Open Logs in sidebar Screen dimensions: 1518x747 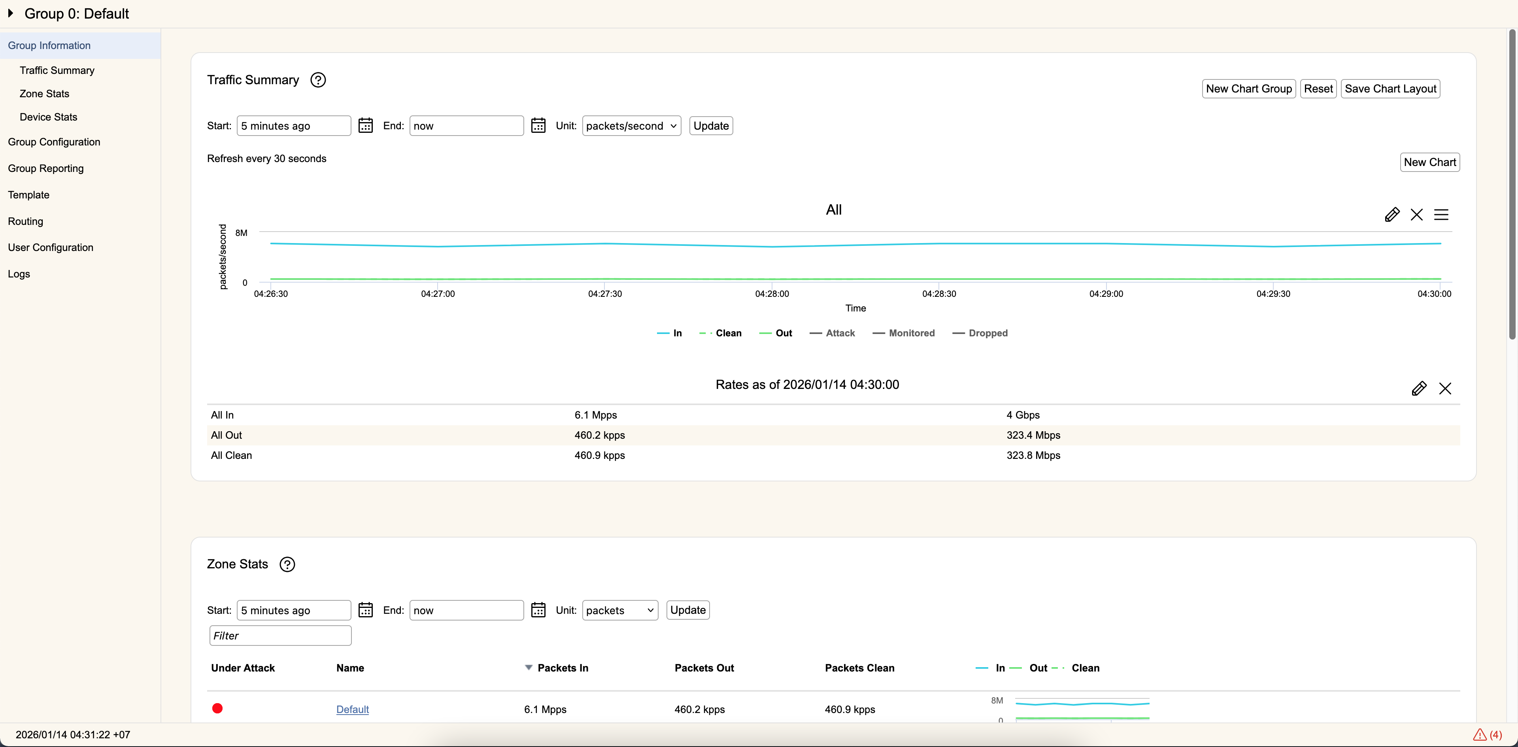(19, 274)
